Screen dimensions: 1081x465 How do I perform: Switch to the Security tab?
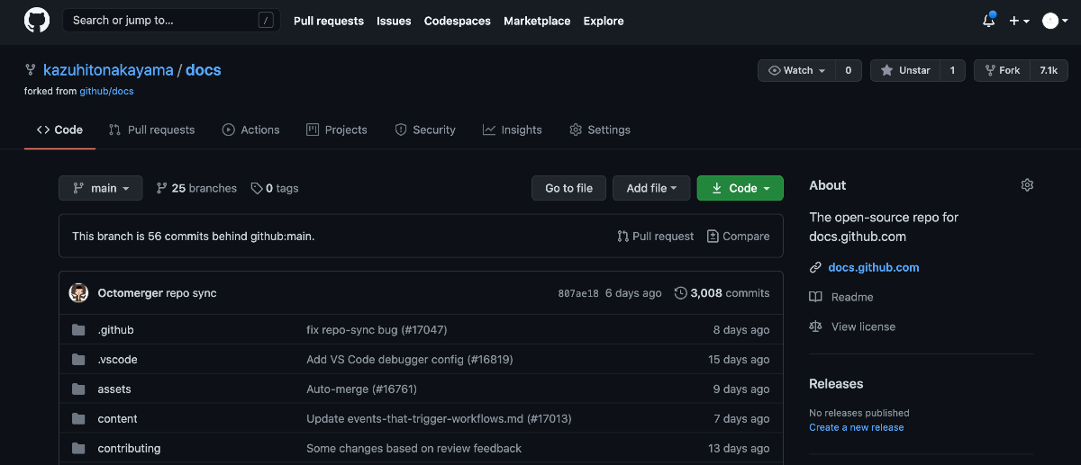pos(425,130)
